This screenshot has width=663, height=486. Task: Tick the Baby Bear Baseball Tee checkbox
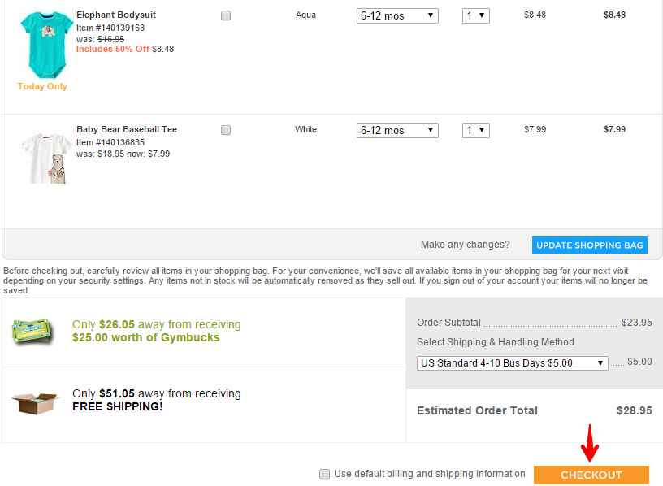(x=226, y=130)
